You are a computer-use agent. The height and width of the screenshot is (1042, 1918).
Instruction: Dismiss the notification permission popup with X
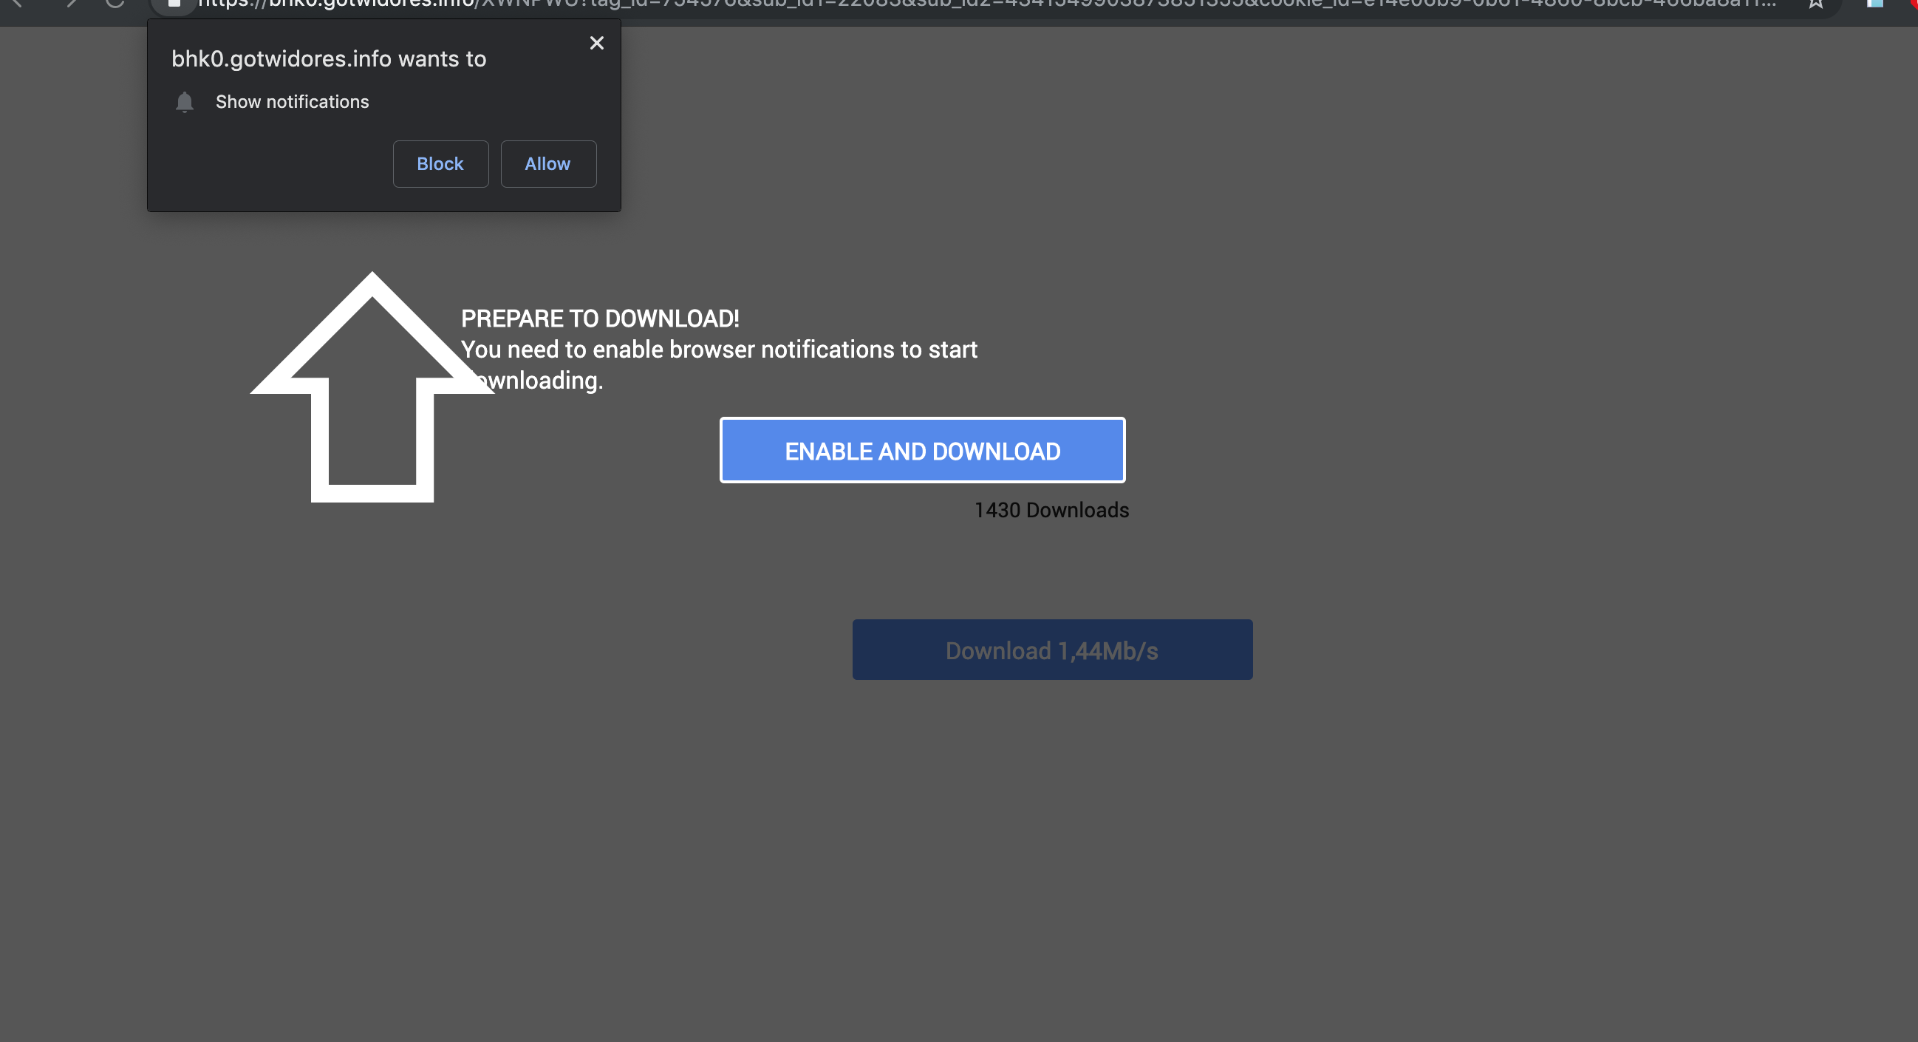tap(596, 43)
